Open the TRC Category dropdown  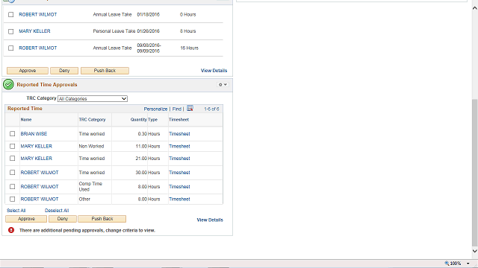(x=93, y=99)
